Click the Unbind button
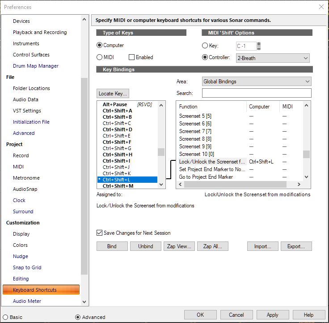The height and width of the screenshot is (323, 329). click(145, 246)
